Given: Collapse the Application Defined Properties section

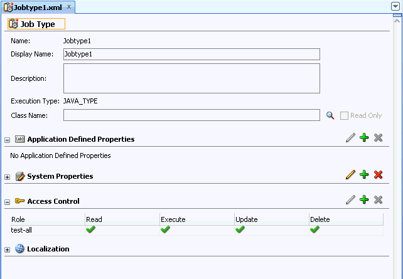Looking at the screenshot, I should [x=7, y=140].
